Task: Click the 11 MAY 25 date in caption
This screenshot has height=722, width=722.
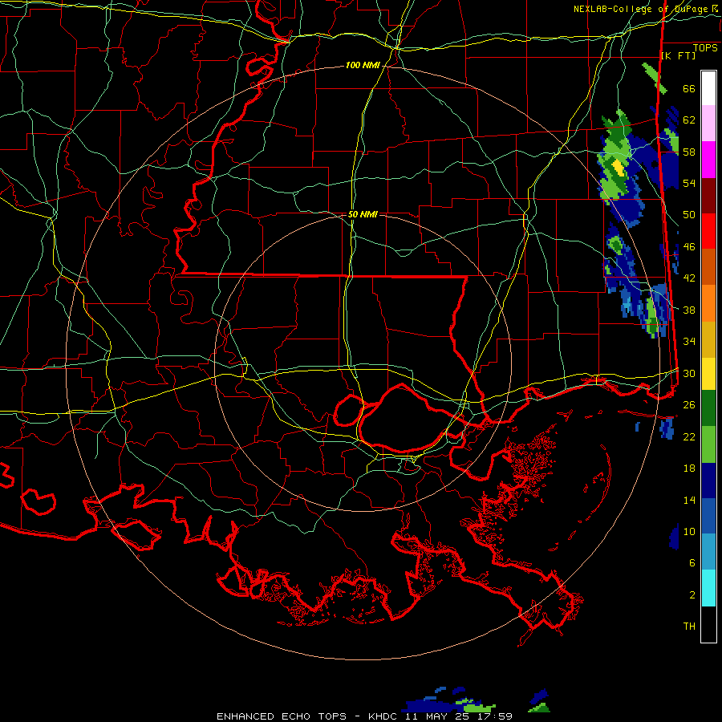Action: tap(437, 716)
